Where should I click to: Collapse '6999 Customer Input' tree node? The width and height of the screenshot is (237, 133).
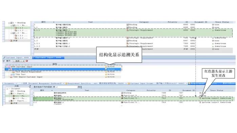coord(6,66)
